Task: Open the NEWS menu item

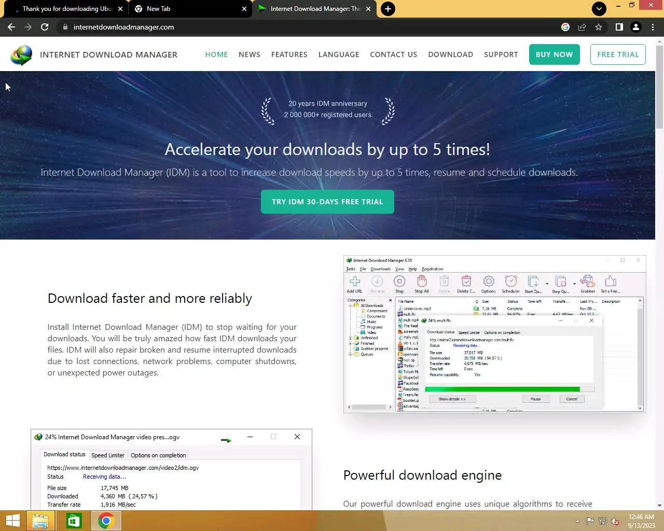Action: (x=250, y=54)
